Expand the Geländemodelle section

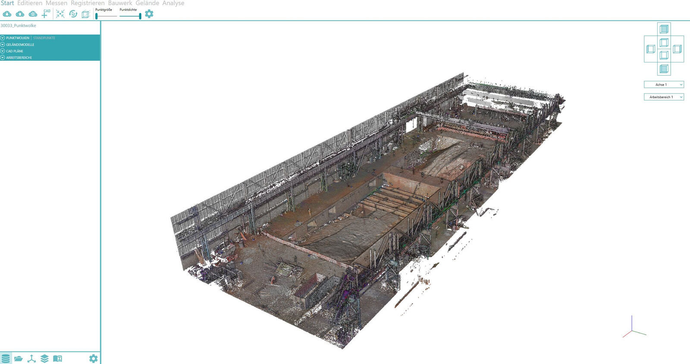[x=20, y=44]
